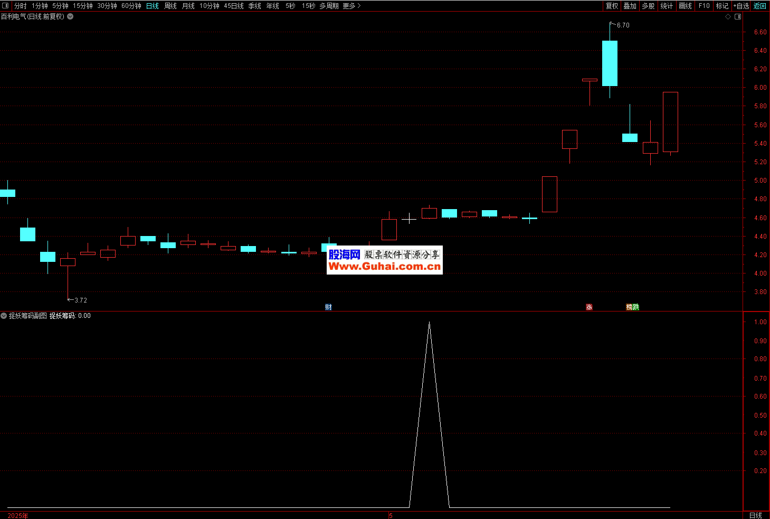Open the F10 company info
770x519 pixels.
pyautogui.click(x=704, y=6)
